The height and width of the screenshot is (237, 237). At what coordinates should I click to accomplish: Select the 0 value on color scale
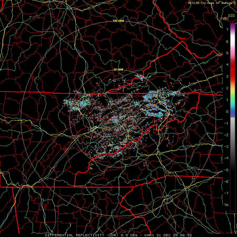227,112
